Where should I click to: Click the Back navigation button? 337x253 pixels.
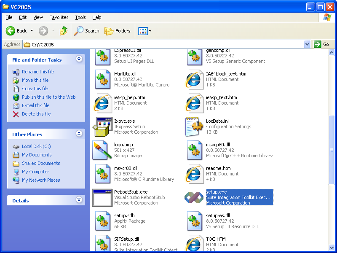(16, 31)
